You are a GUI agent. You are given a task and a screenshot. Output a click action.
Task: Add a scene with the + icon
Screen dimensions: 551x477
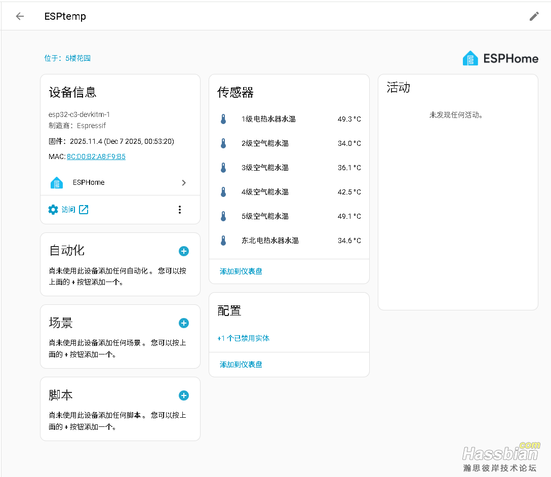click(x=183, y=323)
